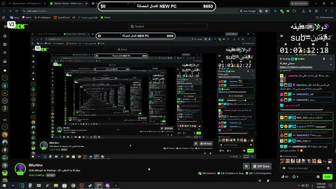336x189 pixels.
Task: Open After Effects from taskbar
Action: pyautogui.click(x=13, y=186)
